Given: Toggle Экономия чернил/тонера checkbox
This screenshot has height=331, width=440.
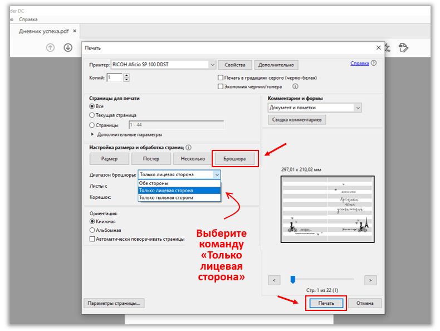Looking at the screenshot, I should (221, 86).
